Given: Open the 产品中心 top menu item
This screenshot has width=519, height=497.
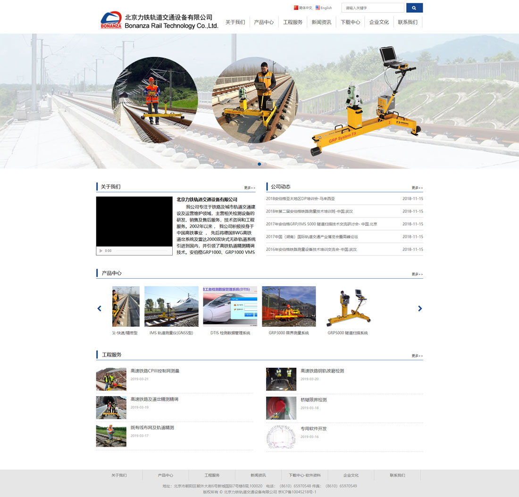Looking at the screenshot, I should point(264,22).
